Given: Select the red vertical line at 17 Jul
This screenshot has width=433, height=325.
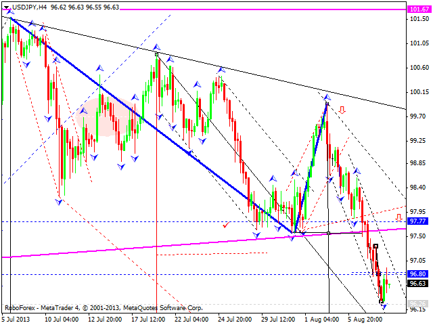Looking at the screenshot, I should tap(156, 183).
